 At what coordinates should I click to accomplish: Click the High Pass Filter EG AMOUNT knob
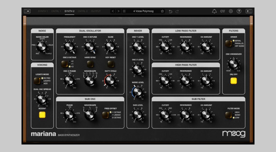(206, 80)
